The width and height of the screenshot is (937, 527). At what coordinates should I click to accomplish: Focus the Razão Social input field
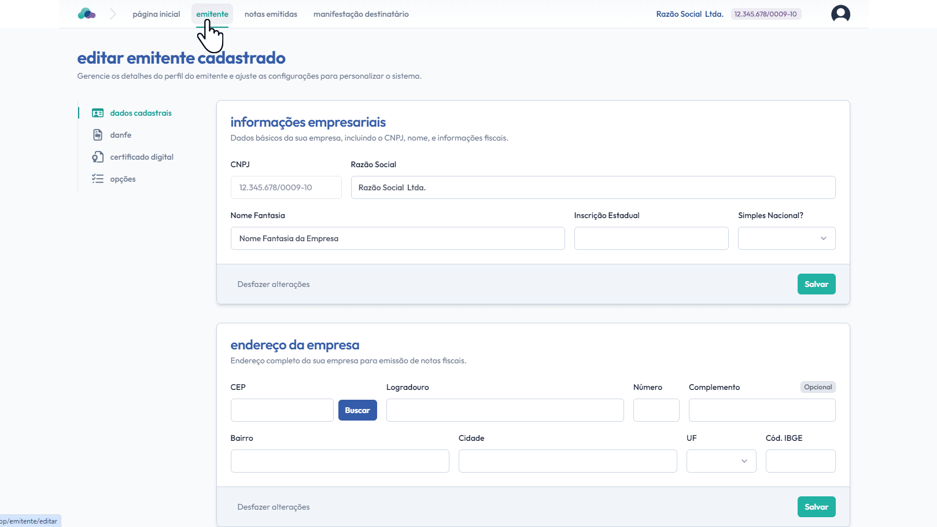pyautogui.click(x=593, y=187)
